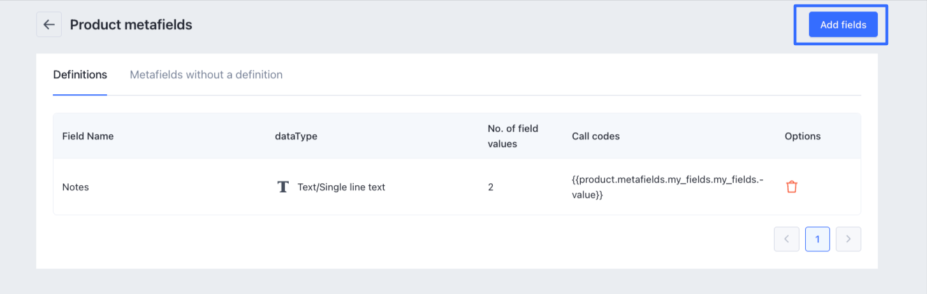Go to previous page using left chevron
This screenshot has height=294, width=927.
pos(786,239)
